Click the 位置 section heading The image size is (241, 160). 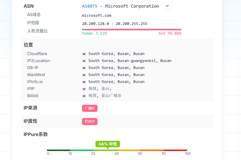pos(28,45)
